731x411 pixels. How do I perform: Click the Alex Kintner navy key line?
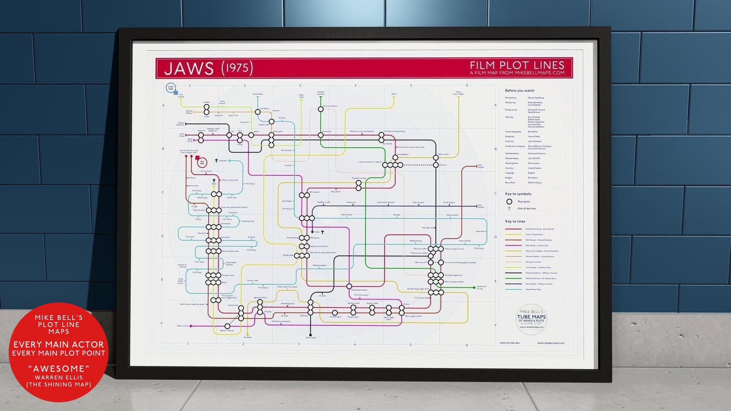click(x=513, y=284)
